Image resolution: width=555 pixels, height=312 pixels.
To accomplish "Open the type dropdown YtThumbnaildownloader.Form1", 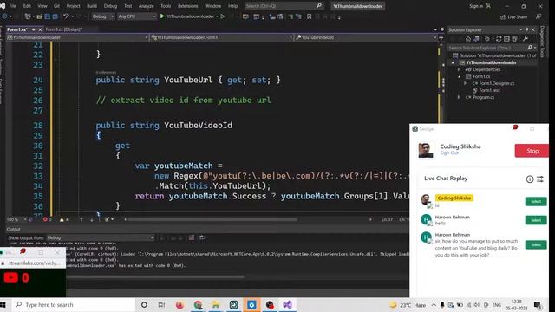I will [x=221, y=37].
